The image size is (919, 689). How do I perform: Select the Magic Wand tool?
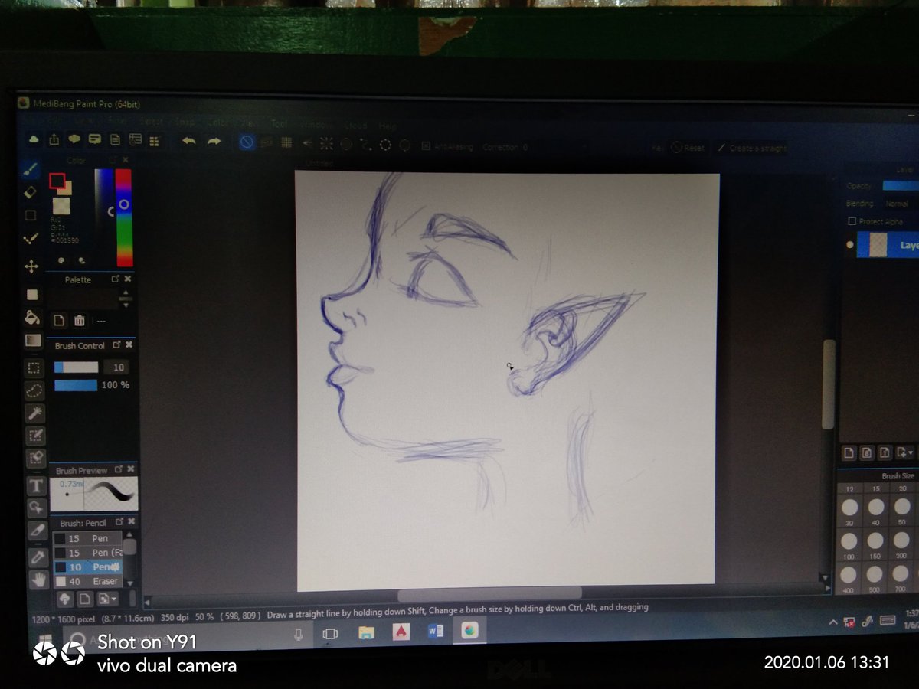[35, 413]
